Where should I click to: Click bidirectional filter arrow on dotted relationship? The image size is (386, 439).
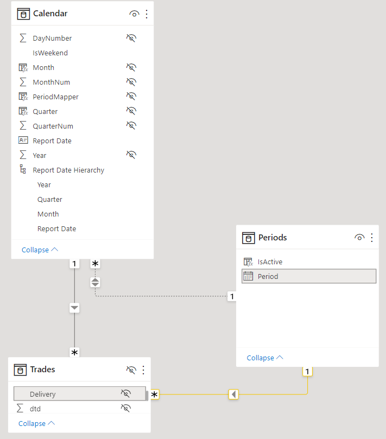tap(95, 282)
